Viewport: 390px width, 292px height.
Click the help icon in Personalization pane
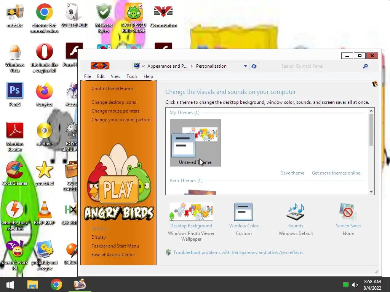pos(375,84)
